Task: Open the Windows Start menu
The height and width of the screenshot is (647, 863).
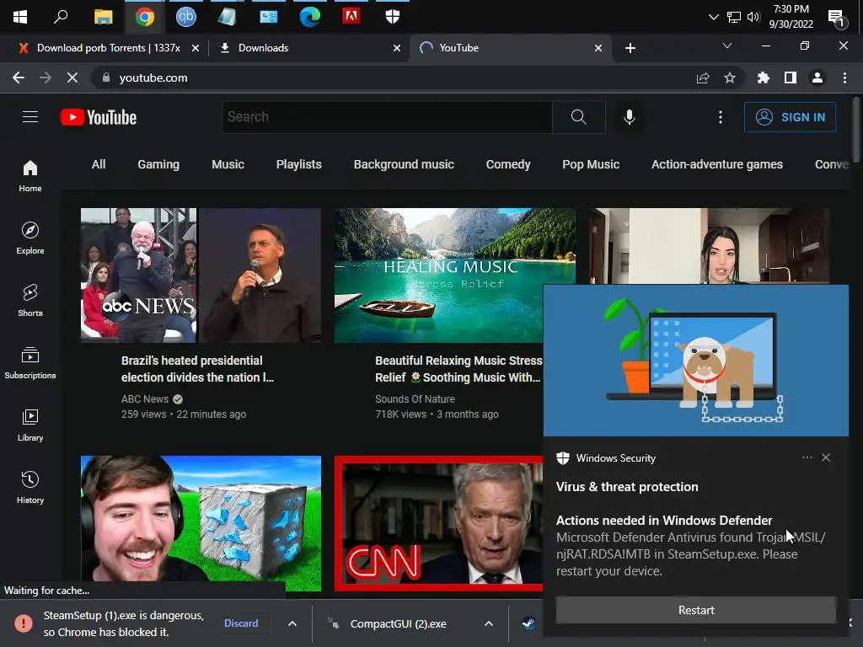Action: (20, 17)
